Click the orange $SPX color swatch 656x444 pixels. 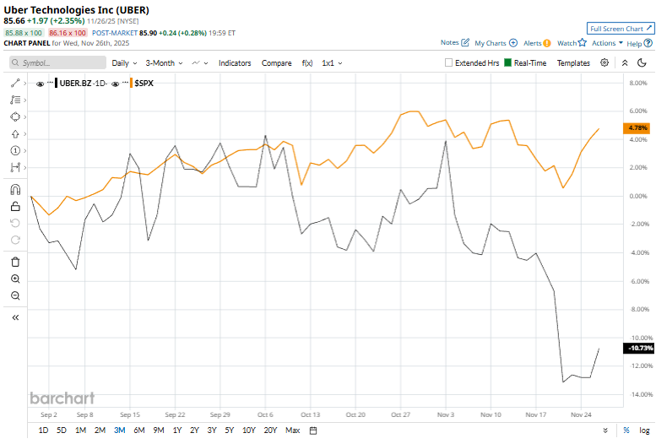click(132, 83)
